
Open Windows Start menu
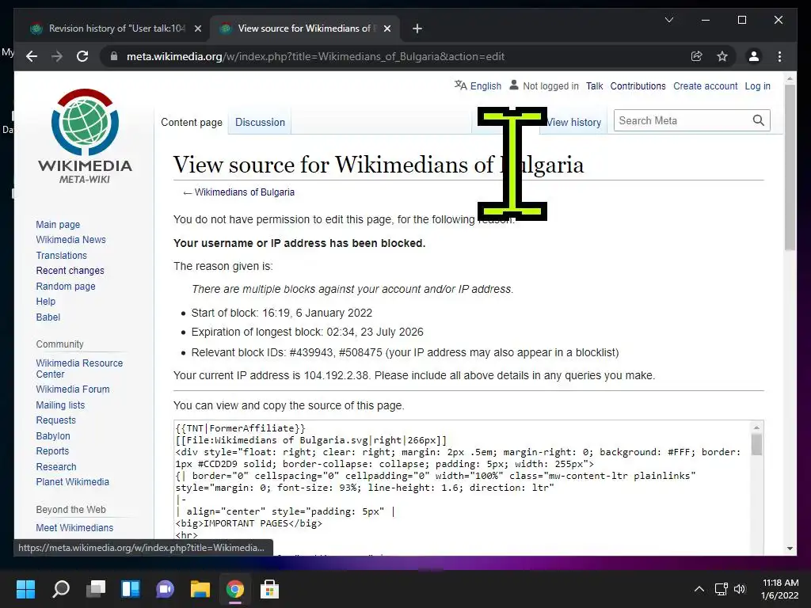click(x=26, y=589)
